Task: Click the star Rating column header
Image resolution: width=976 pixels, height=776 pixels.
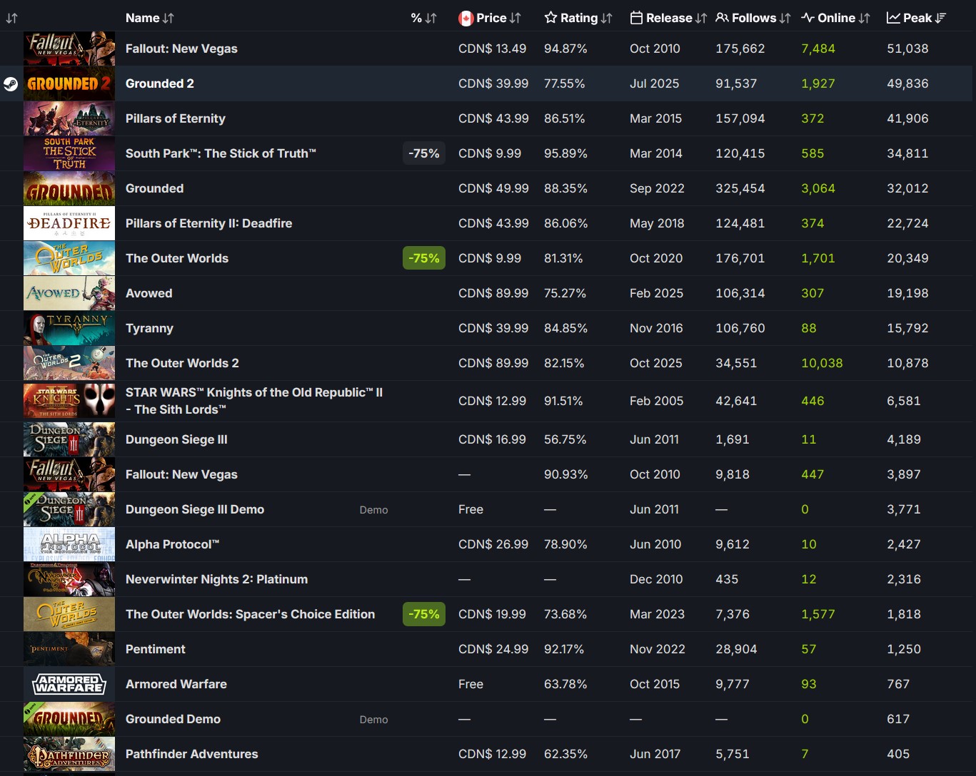Action: coord(578,18)
